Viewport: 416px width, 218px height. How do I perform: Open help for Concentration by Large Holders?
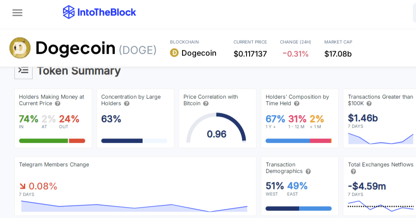coord(127,103)
